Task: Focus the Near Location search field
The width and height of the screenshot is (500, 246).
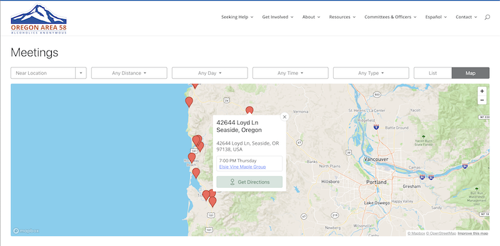Action: pyautogui.click(x=43, y=73)
